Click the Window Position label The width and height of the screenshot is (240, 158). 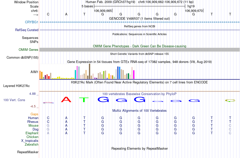pyautogui.click(x=26, y=2)
